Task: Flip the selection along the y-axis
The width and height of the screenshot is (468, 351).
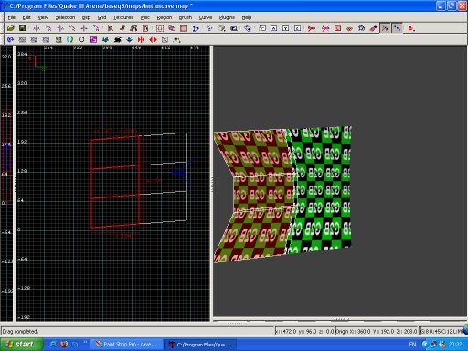Action: 60,28
